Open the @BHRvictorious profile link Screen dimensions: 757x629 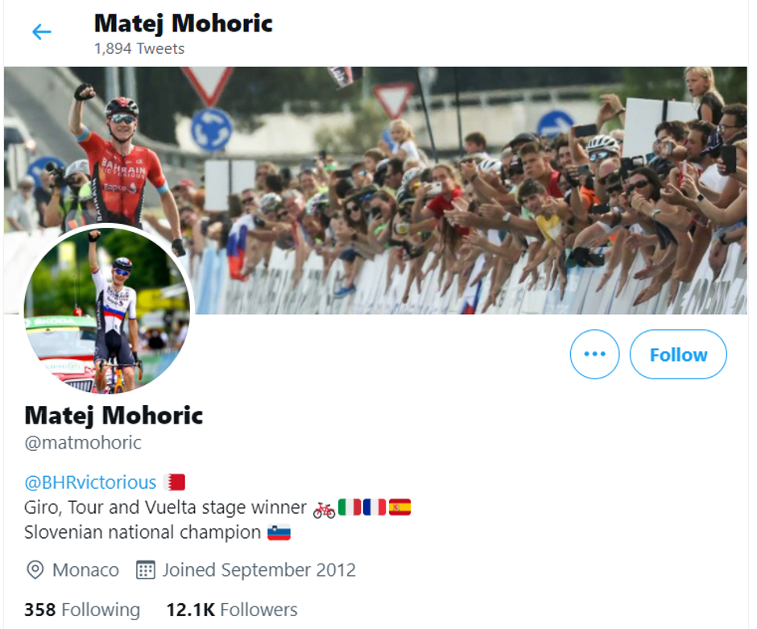coord(89,482)
